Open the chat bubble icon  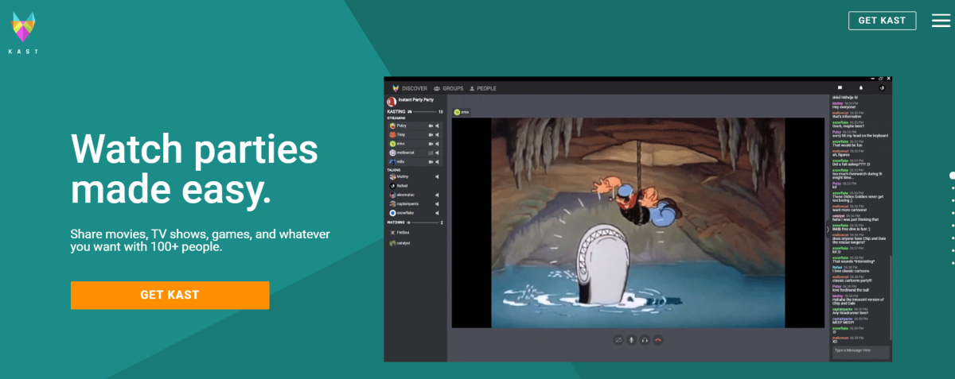pos(839,87)
